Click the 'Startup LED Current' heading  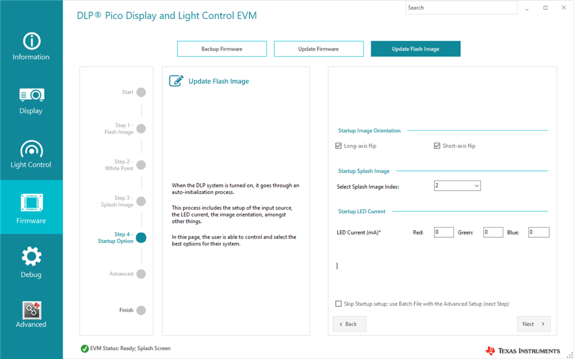pyautogui.click(x=362, y=211)
